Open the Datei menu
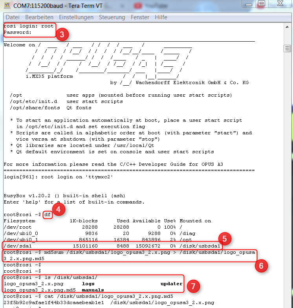Screen dimensions: 293x308 13,17
